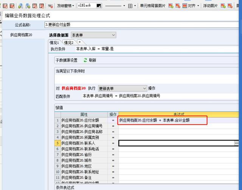This screenshot has width=242, height=190.
Task: Click the selected expression cell for 联系人
Action: [177, 143]
